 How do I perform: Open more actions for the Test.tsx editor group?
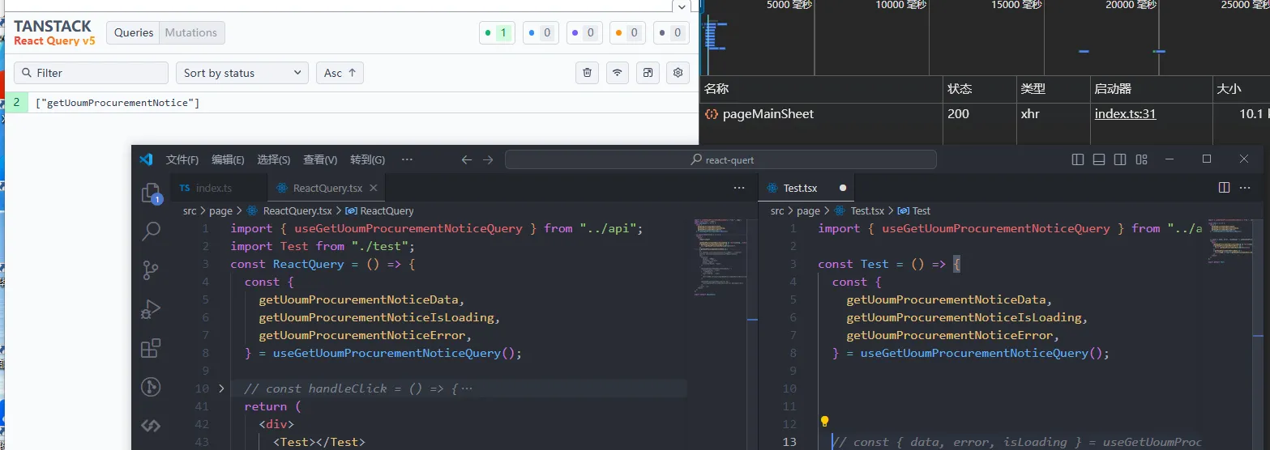[1246, 188]
